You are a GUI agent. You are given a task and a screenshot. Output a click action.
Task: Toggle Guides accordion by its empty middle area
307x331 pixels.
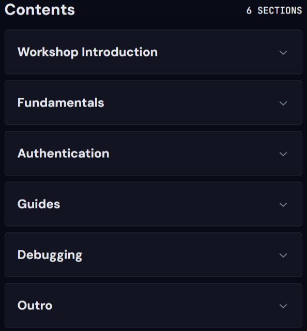[169, 204]
